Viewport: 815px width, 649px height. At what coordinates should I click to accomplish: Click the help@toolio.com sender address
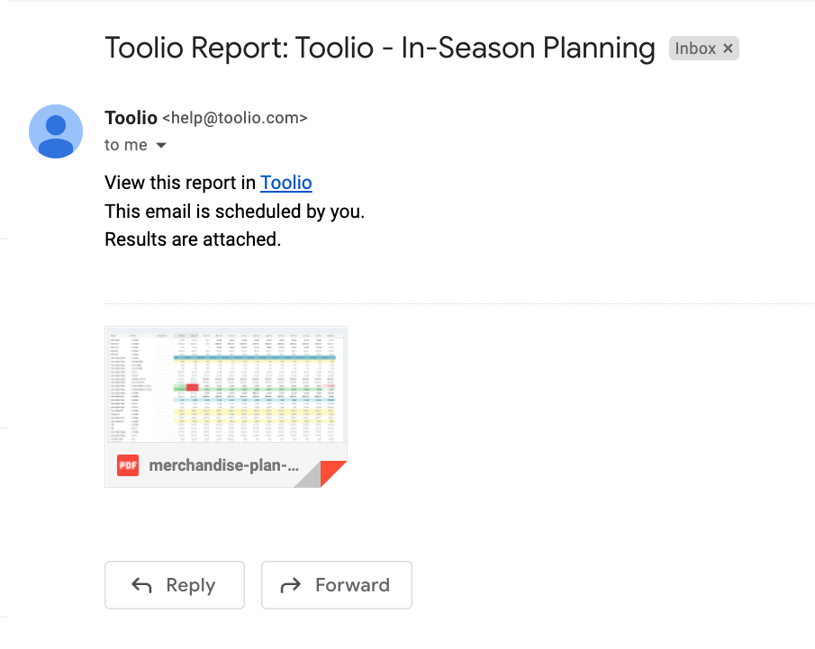[x=235, y=118]
